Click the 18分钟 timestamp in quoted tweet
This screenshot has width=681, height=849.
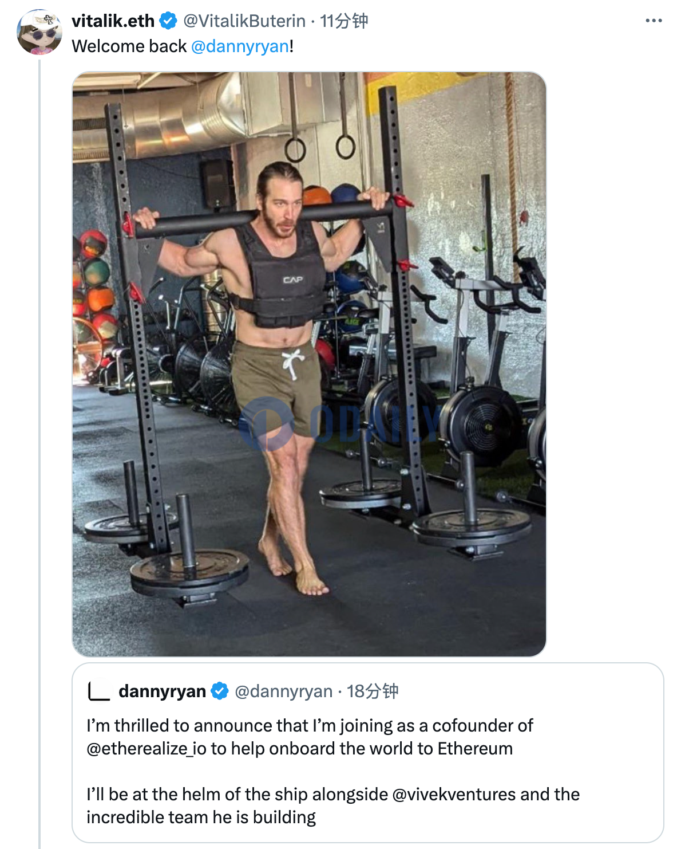(x=373, y=691)
